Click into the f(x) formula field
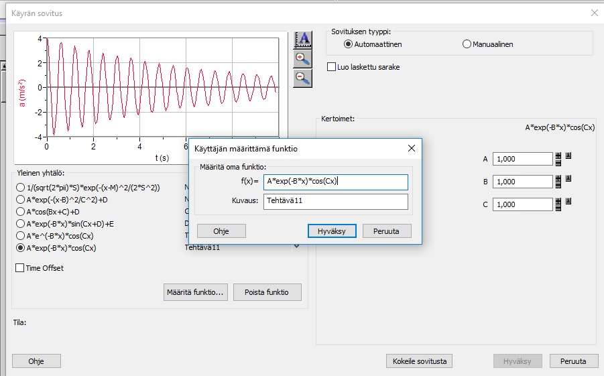The width and height of the screenshot is (604, 376). pos(335,181)
